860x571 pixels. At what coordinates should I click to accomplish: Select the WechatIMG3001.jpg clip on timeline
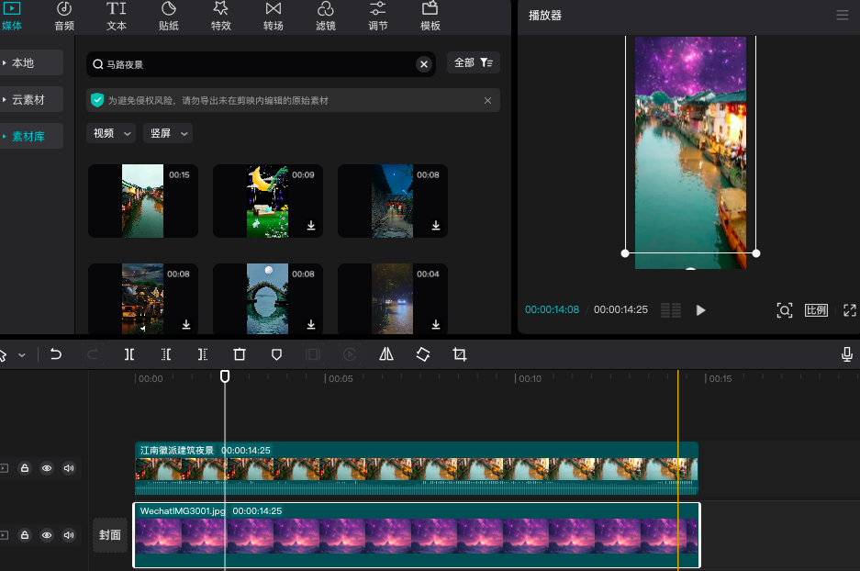417,535
